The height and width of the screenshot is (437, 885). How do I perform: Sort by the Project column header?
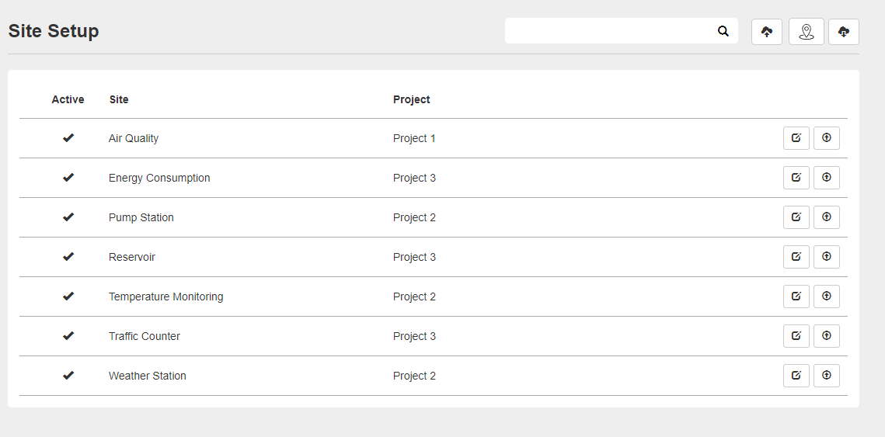(x=412, y=99)
